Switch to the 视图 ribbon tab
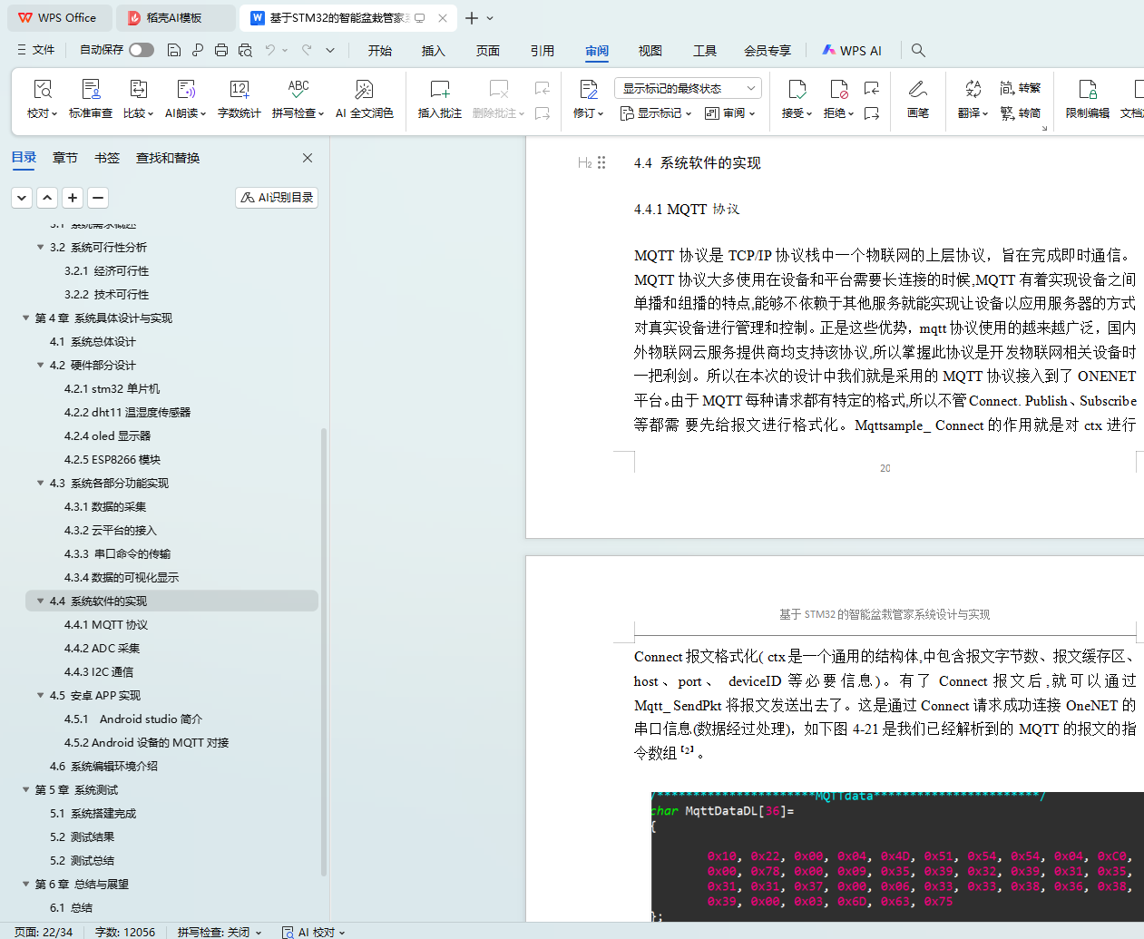Image resolution: width=1144 pixels, height=939 pixels. [650, 51]
